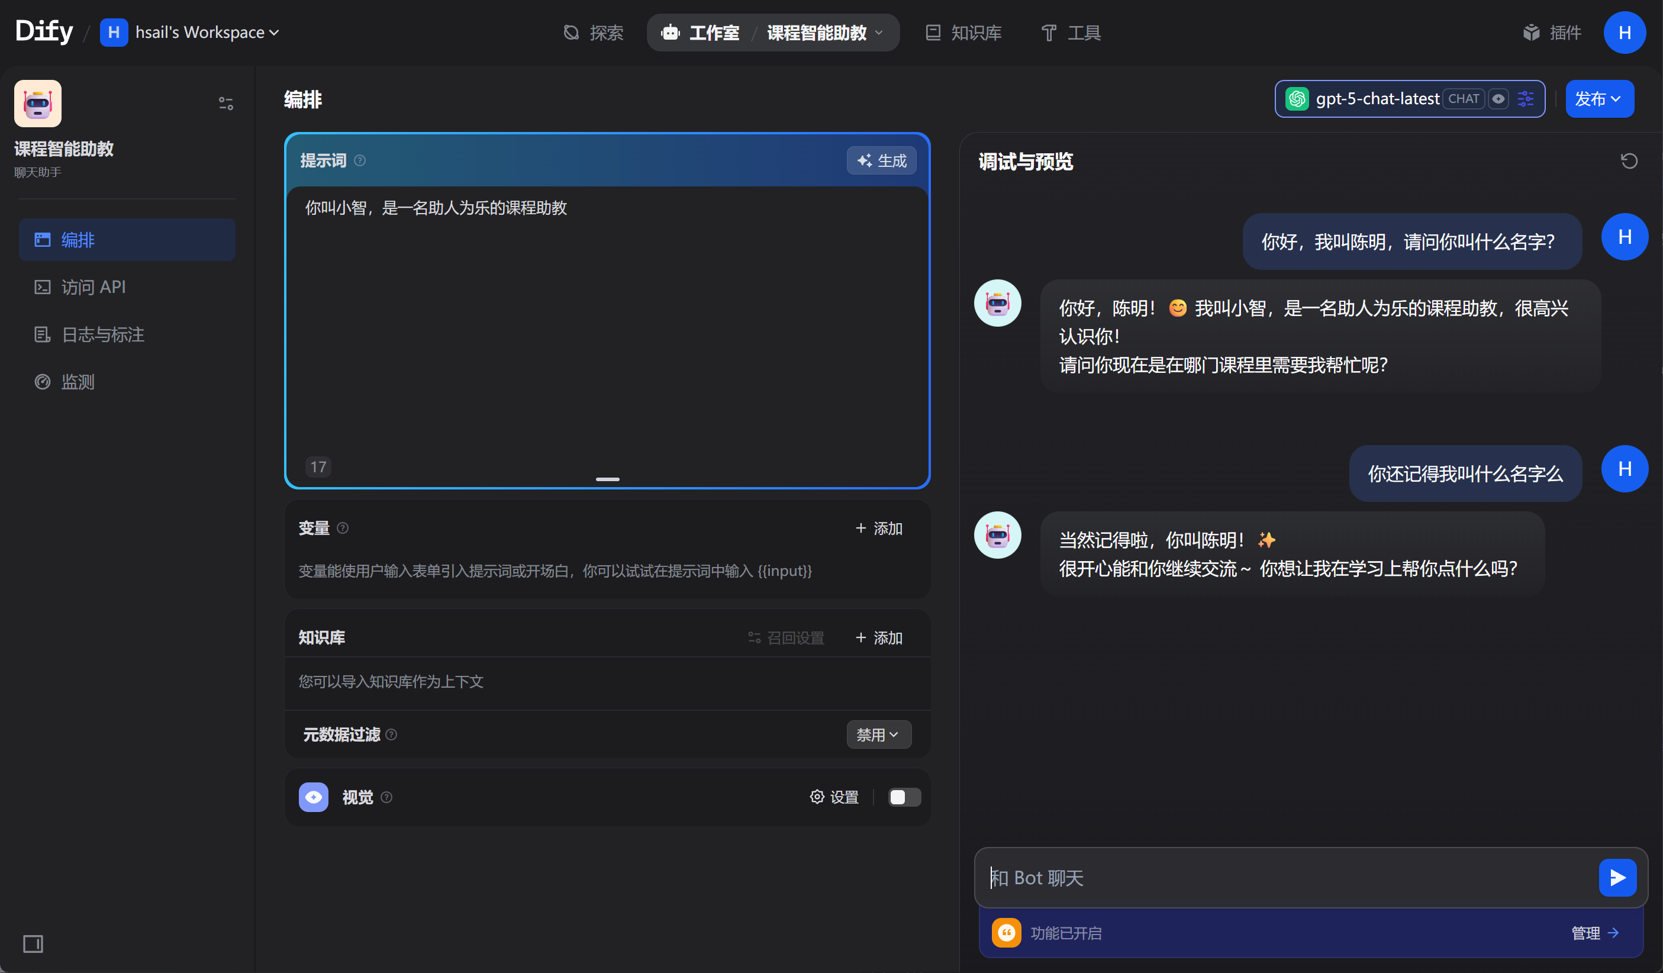Image resolution: width=1663 pixels, height=973 pixels.
Task: Click the 视觉 help question icon
Action: click(x=386, y=797)
